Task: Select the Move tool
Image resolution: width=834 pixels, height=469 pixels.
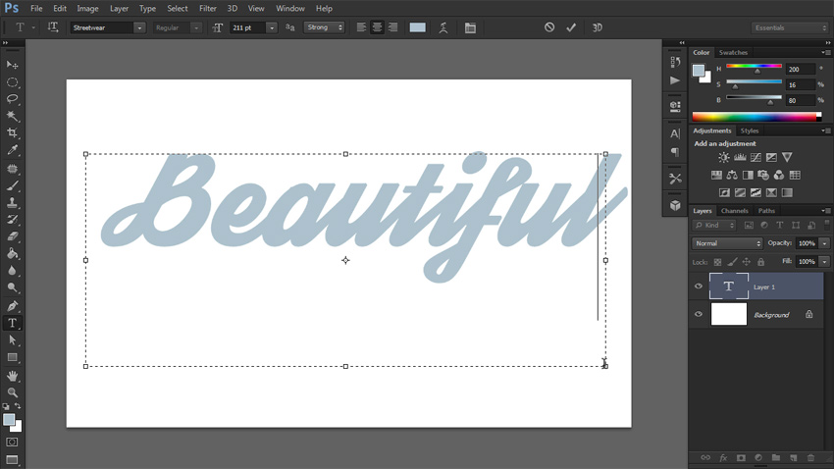Action: (x=13, y=65)
